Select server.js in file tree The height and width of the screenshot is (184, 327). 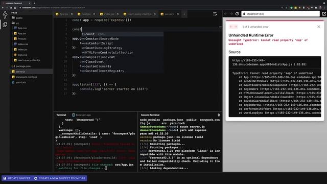click(x=31, y=72)
